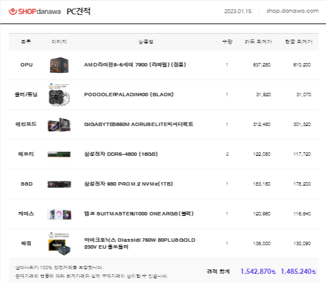Select the AMD 라이젠9 7900 product name

[x=135, y=65]
